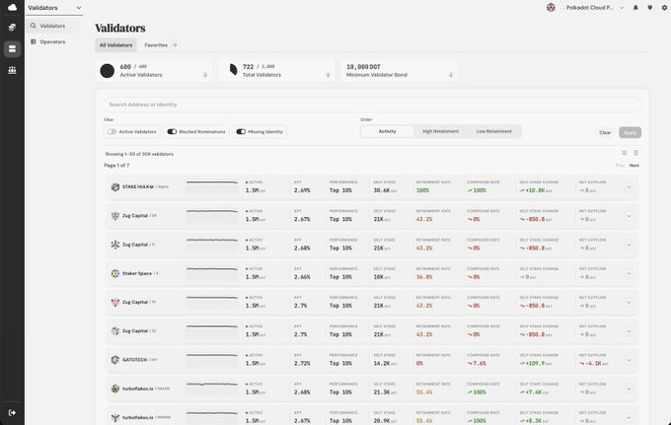Order validators by High Retainment
Screen dimensions: 671x425
[440, 131]
